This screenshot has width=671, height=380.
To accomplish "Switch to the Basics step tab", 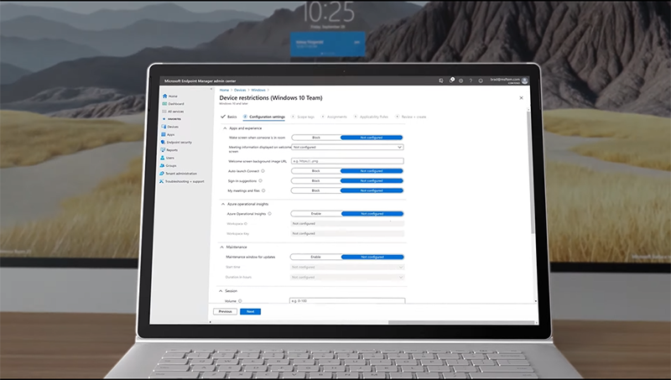I will point(229,117).
